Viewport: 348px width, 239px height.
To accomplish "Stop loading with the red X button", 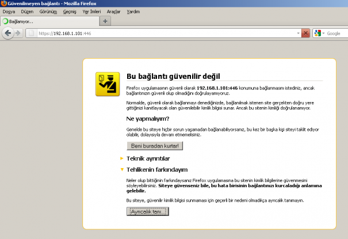I will [x=305, y=33].
